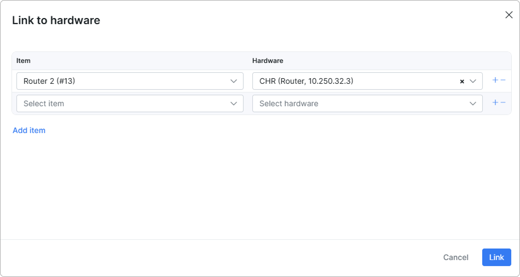Open the Select item dropdown
This screenshot has height=277, width=520.
point(130,103)
